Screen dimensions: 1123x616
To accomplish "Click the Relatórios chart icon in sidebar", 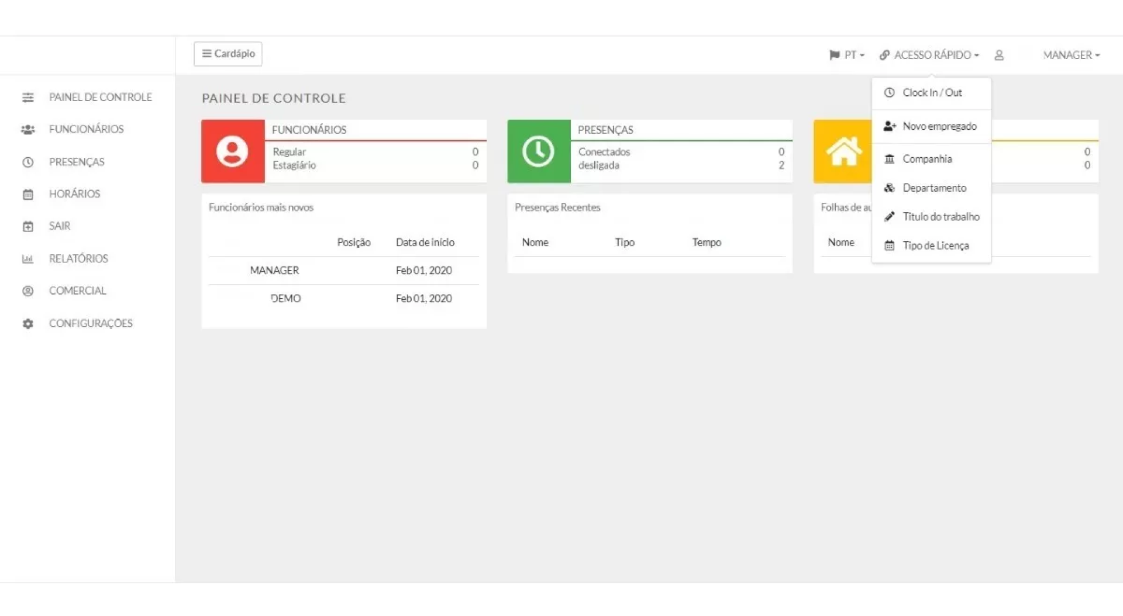I will point(27,259).
